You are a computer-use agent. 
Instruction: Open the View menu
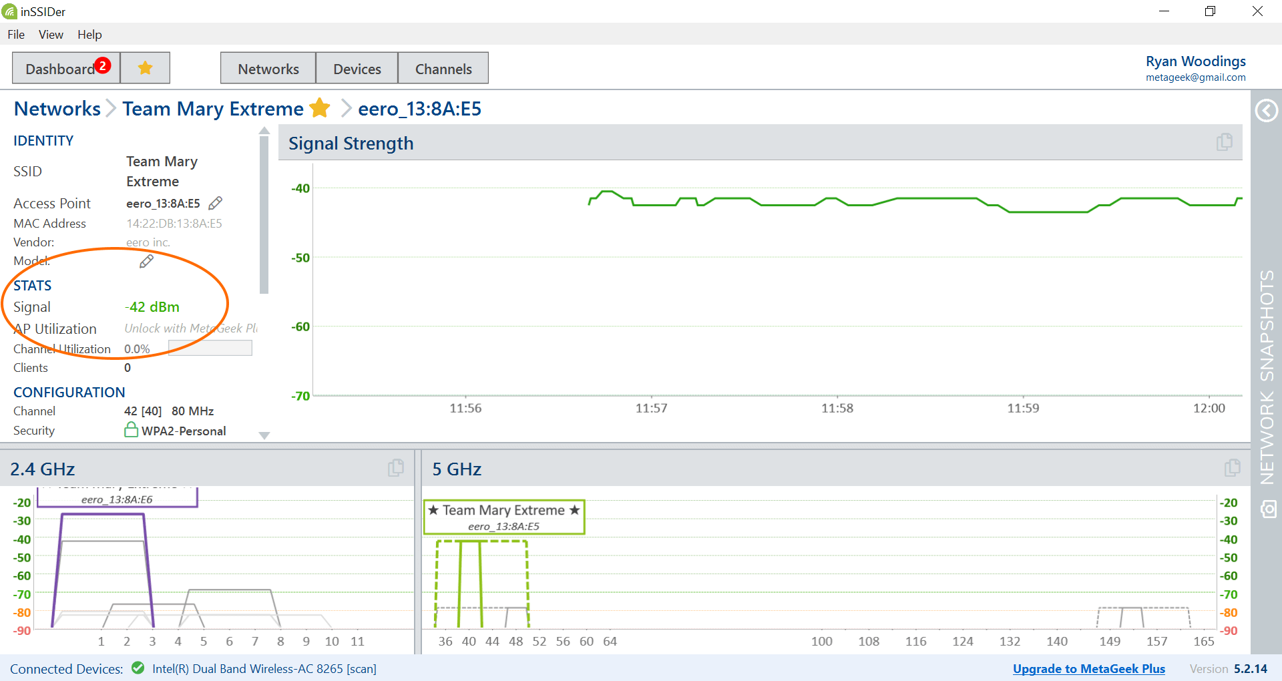51,35
